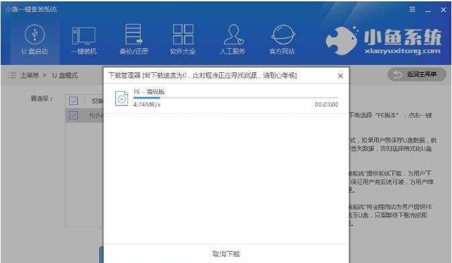Visit the 官方网站 official website icon
452x263 pixels.
[x=282, y=39]
